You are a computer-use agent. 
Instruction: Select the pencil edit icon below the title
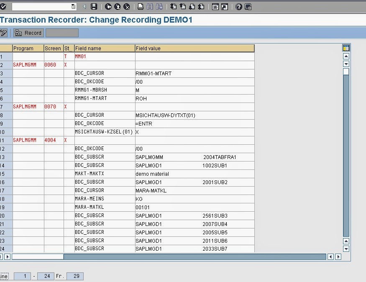click(4, 33)
